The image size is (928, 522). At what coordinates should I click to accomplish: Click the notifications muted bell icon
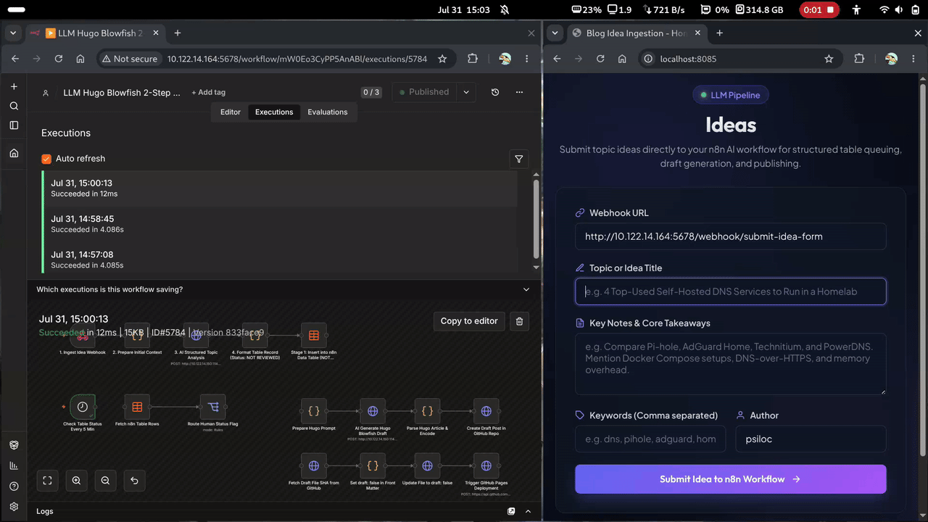point(505,10)
